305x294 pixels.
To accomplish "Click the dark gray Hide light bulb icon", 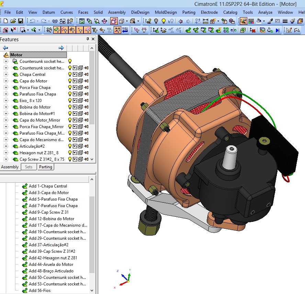I will click(156, 21).
